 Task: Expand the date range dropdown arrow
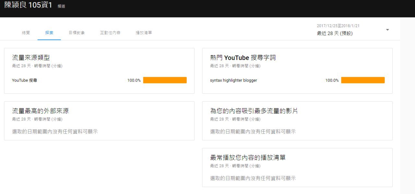coord(387,30)
